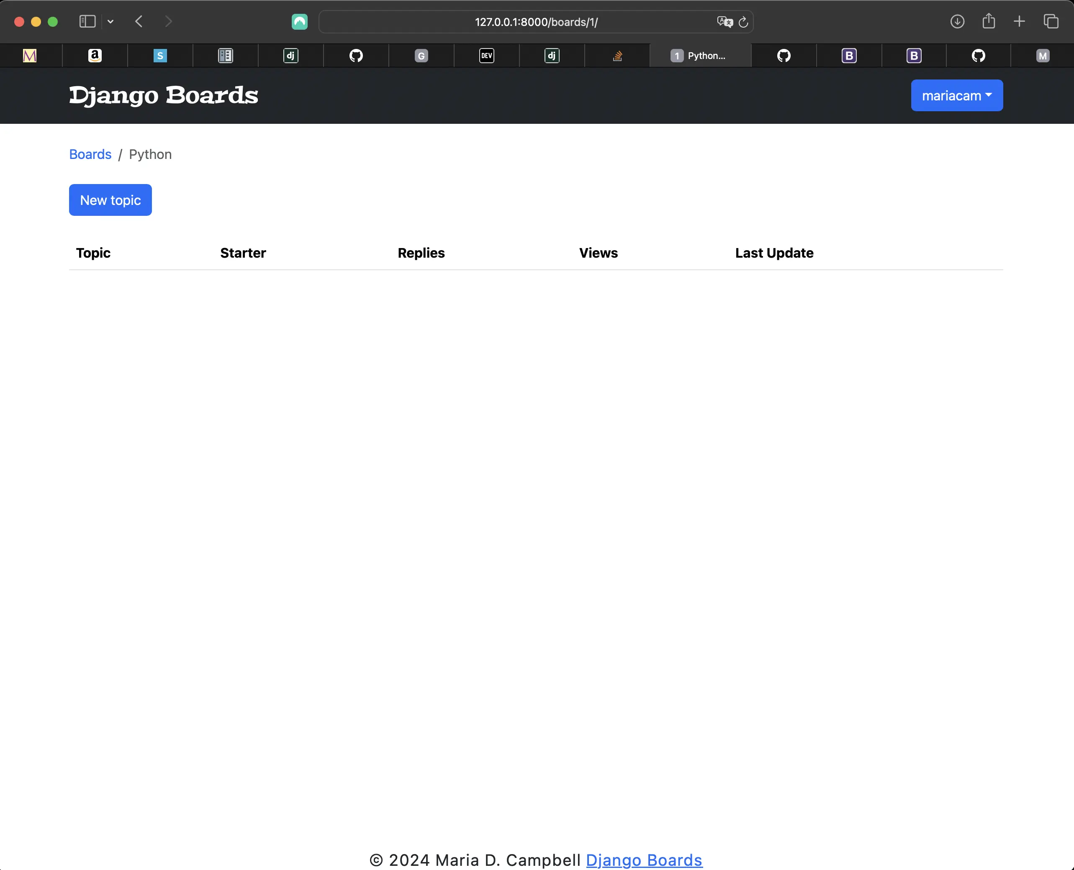Minimize the window with yellow button
This screenshot has height=870, width=1074.
coord(36,22)
